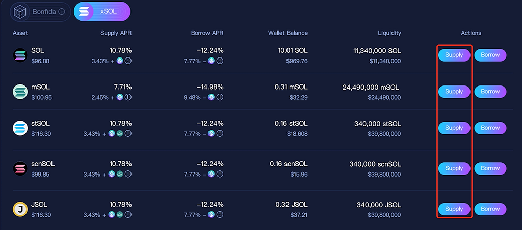
Task: Click the Wallet Balance column header
Action: [x=288, y=33]
